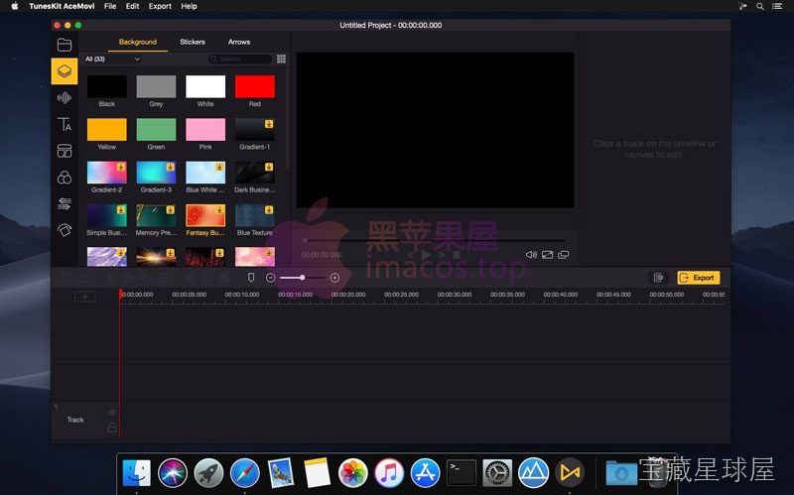The image size is (794, 495).
Task: Open the Filters overlapping circles panel
Action: pyautogui.click(x=65, y=178)
